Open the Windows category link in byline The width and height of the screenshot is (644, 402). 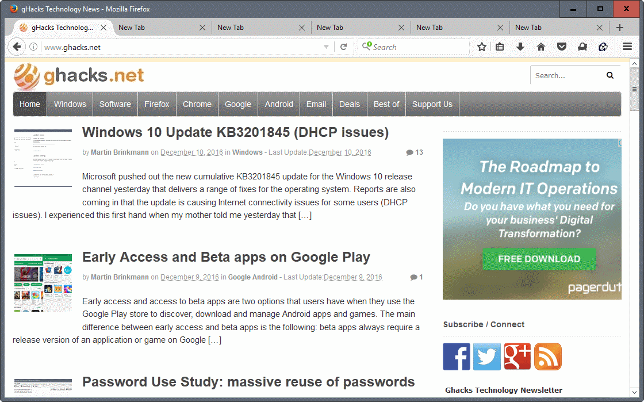[x=247, y=152]
